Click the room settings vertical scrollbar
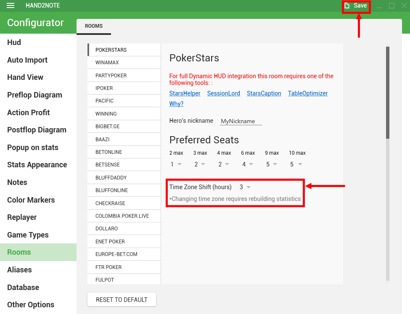The image size is (410, 314). click(388, 93)
